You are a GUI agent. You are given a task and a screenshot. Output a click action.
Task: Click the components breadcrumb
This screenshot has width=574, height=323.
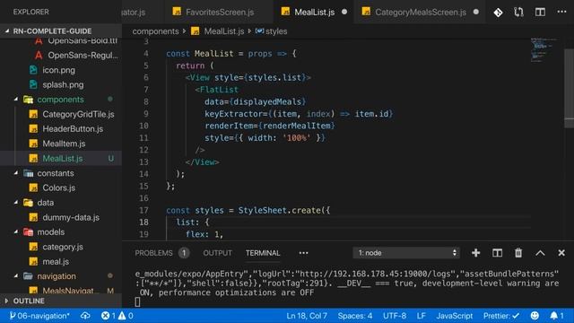point(155,31)
